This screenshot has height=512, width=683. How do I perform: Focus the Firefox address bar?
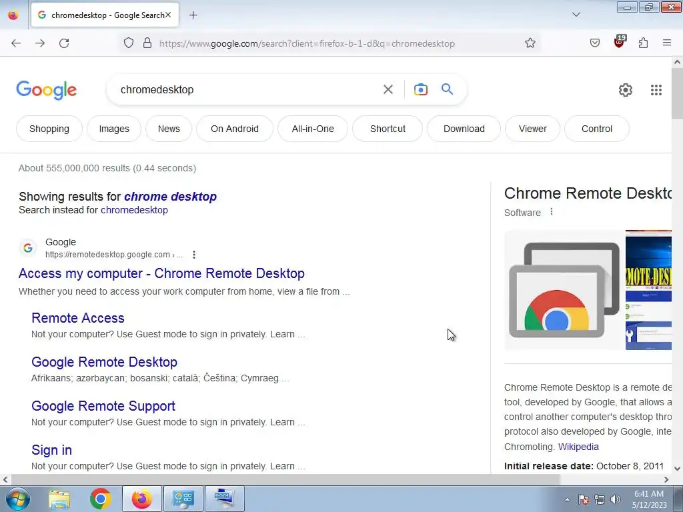coord(331,43)
